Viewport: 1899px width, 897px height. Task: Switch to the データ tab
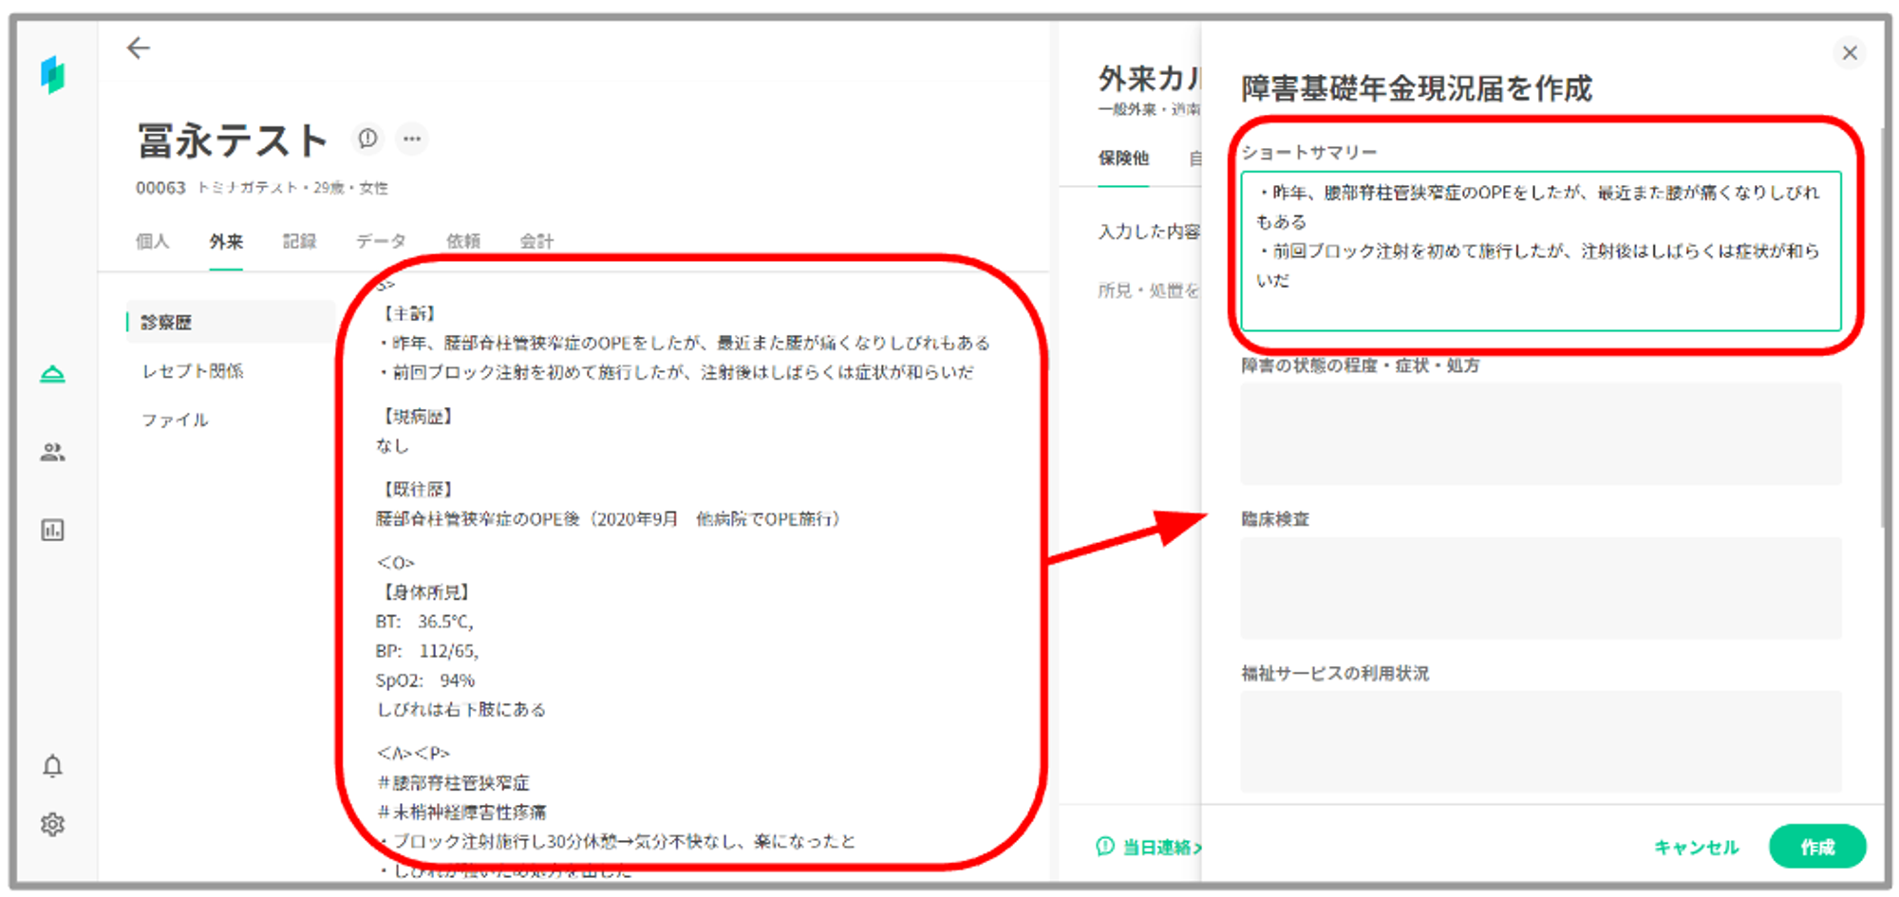(381, 241)
